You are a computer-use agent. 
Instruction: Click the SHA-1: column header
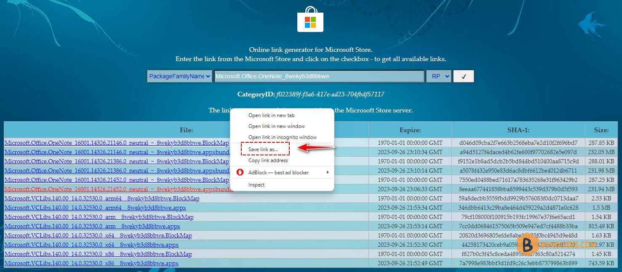(518, 130)
